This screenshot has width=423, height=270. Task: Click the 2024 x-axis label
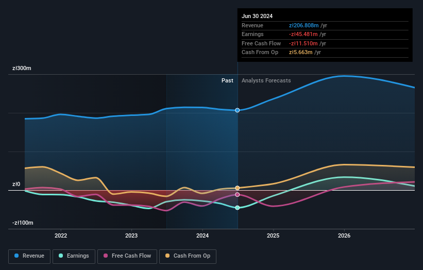[202, 236]
